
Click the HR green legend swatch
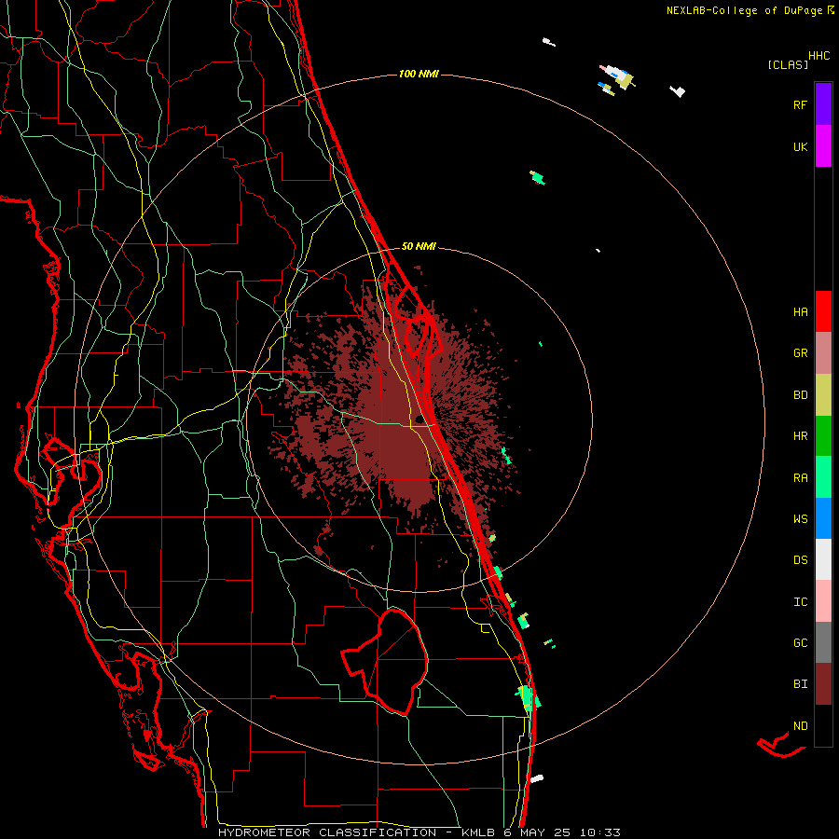pos(823,436)
